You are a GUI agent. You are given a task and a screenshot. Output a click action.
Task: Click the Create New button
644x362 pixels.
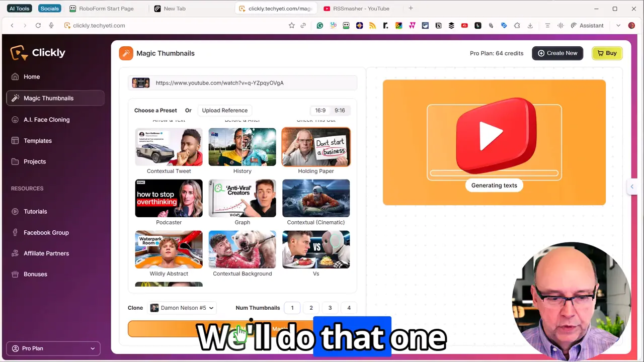point(557,53)
